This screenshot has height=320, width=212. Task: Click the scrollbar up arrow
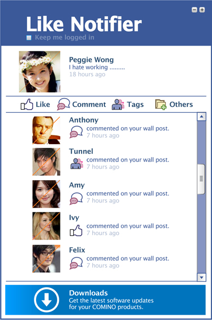click(201, 117)
